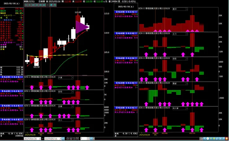Open the 融資 indicator dropdown
Viewport: 229px width, 141px height.
coord(187,83)
